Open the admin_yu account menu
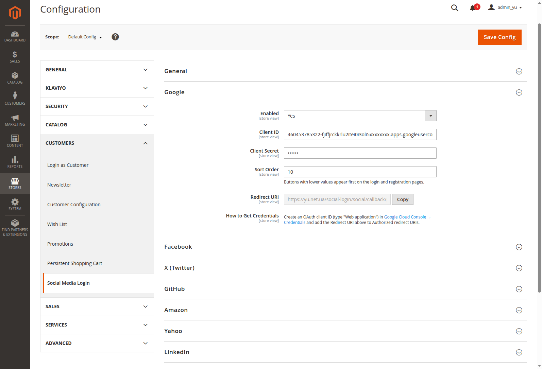This screenshot has height=369, width=542. (505, 7)
